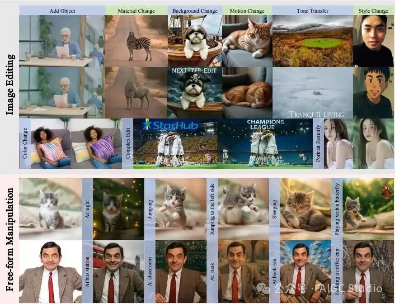Select the "Jumping" prompt label

tap(150, 209)
